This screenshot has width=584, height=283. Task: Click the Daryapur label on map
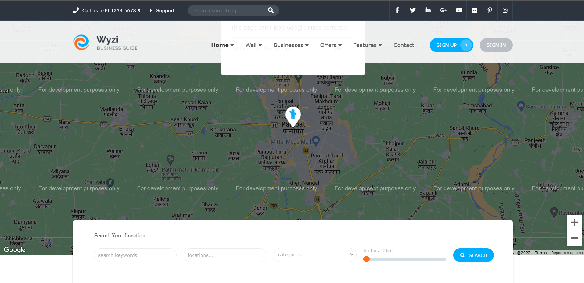click(x=45, y=149)
